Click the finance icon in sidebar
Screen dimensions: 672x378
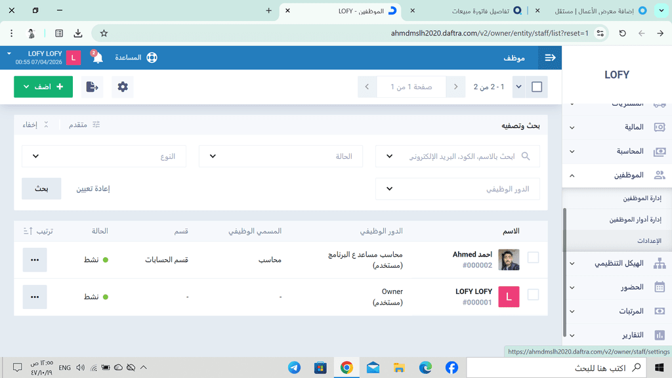tap(660, 127)
